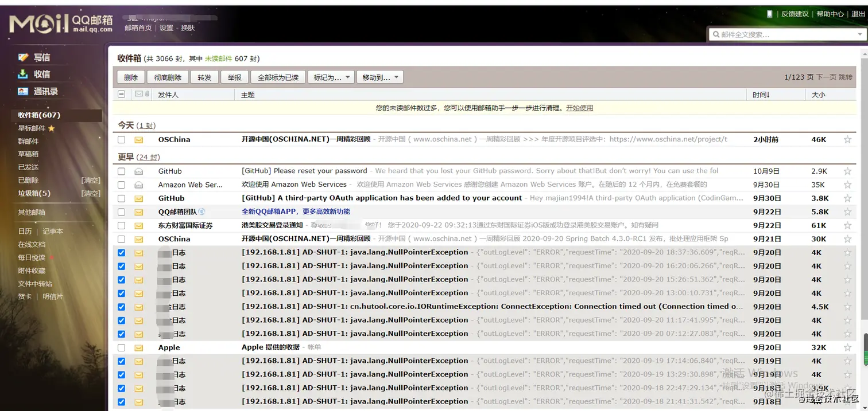Check the QQ邮箱团队 mail checkbox
Image resolution: width=868 pixels, height=411 pixels.
point(121,212)
